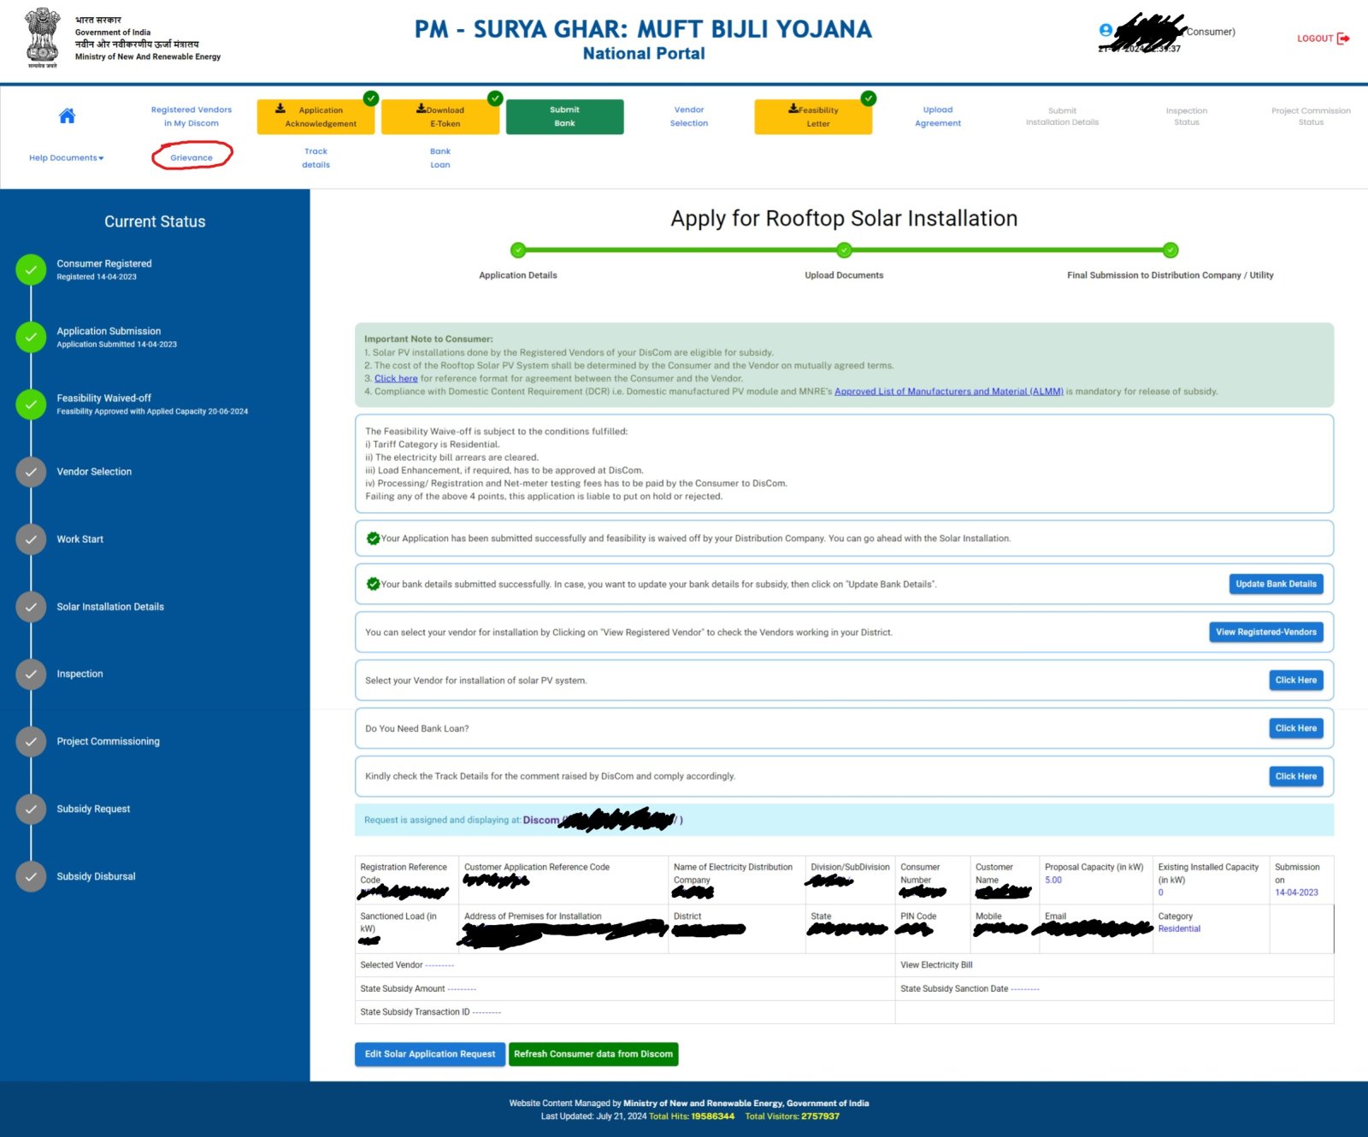This screenshot has width=1368, height=1137.
Task: Click State Subsidy Sanction Date text
Action: click(x=970, y=989)
